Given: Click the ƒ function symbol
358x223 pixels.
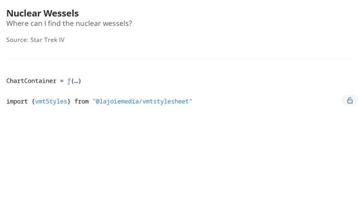Looking at the screenshot, I should coord(69,81).
